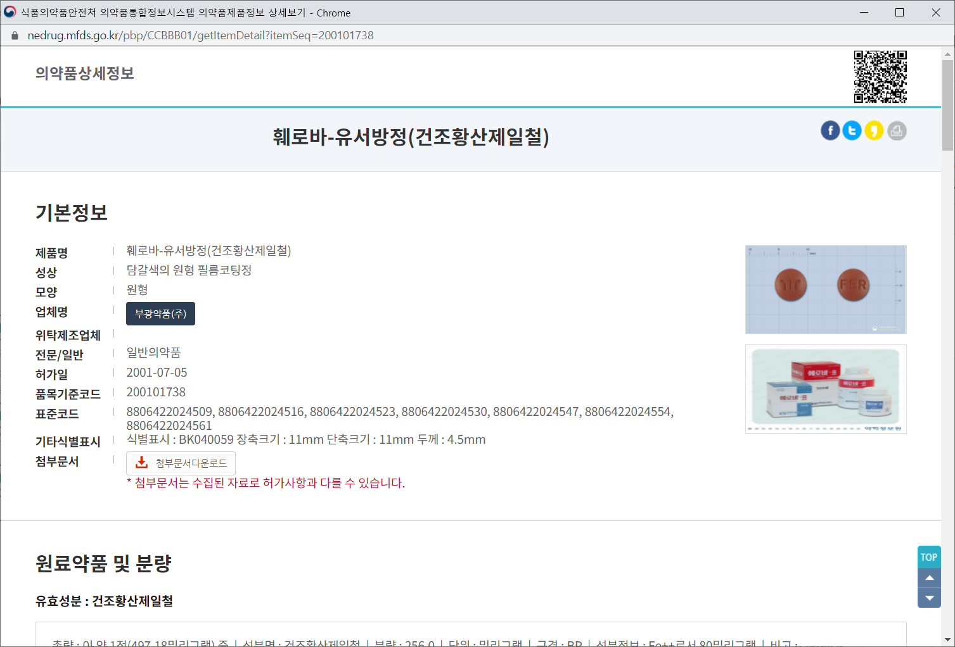Click 모양 field label
955x647 pixels.
[x=46, y=292]
